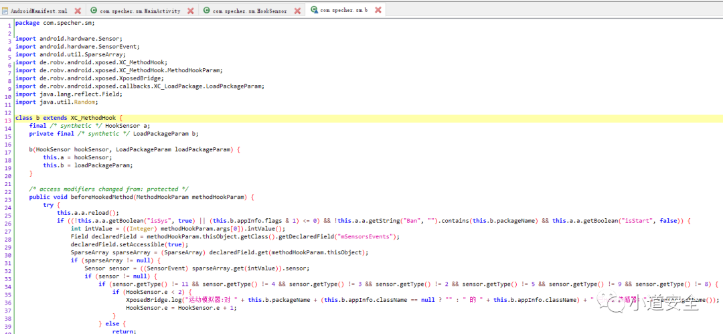Click the 'if (sensor != null)' line

tap(120, 276)
